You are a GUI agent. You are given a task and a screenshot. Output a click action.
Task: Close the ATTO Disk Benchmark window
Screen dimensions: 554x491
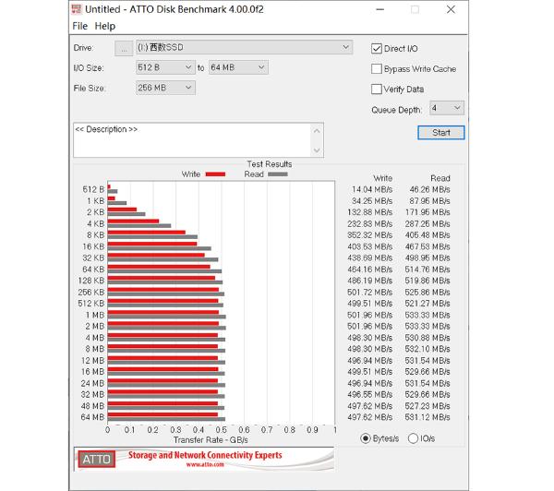point(451,9)
